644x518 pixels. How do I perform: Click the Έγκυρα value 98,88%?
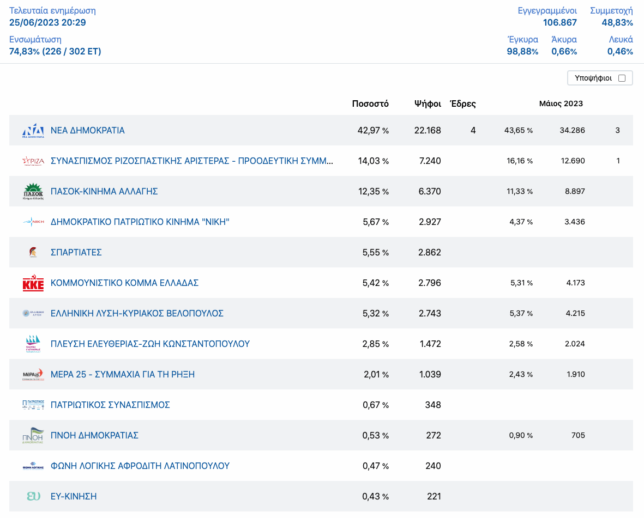522,51
